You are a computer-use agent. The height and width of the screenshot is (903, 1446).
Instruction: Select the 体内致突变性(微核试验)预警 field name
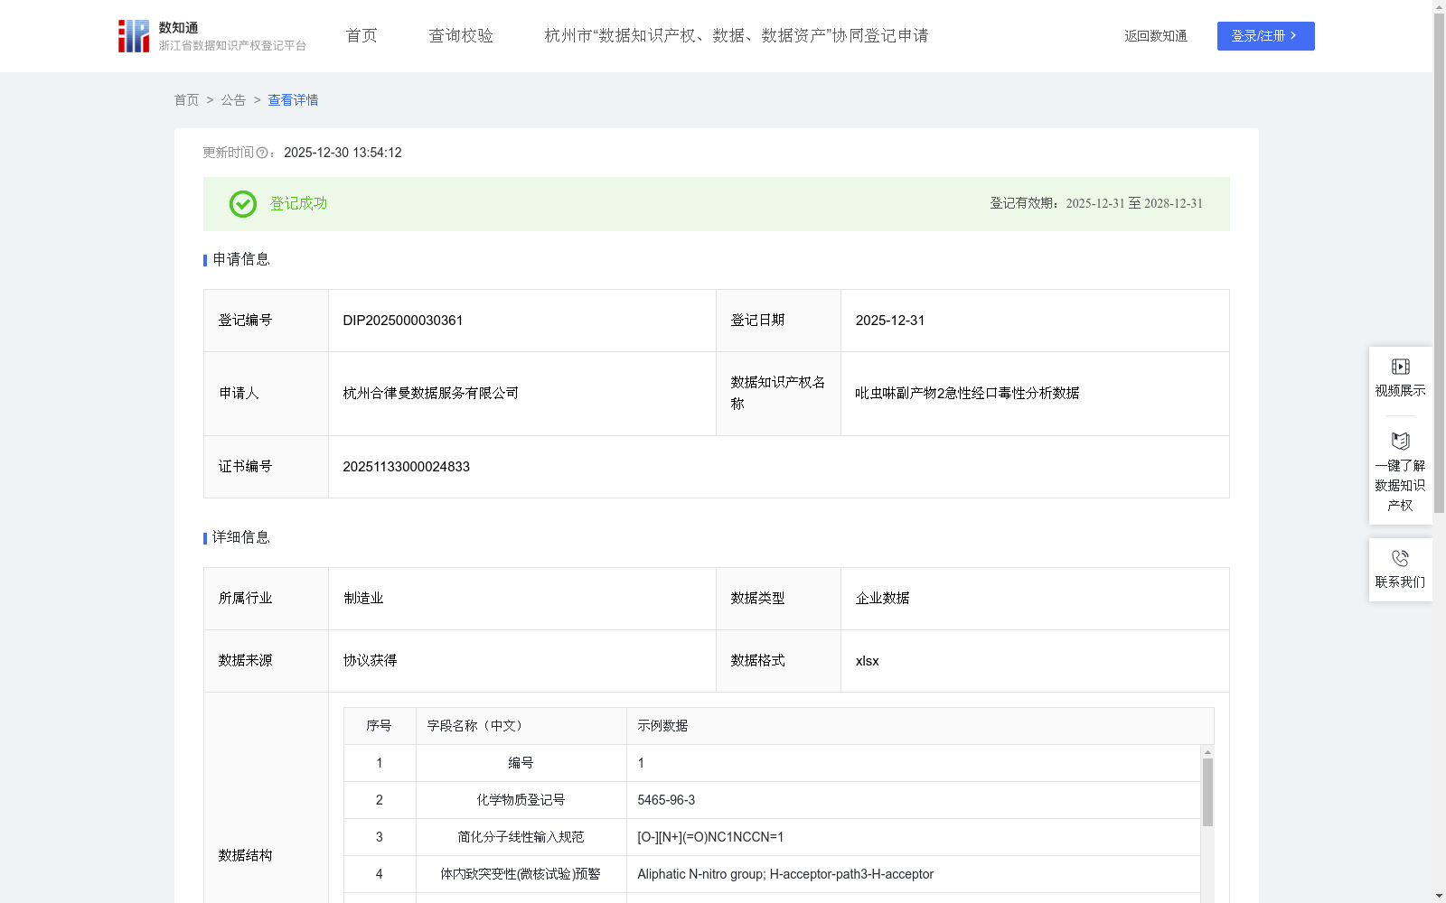521,874
